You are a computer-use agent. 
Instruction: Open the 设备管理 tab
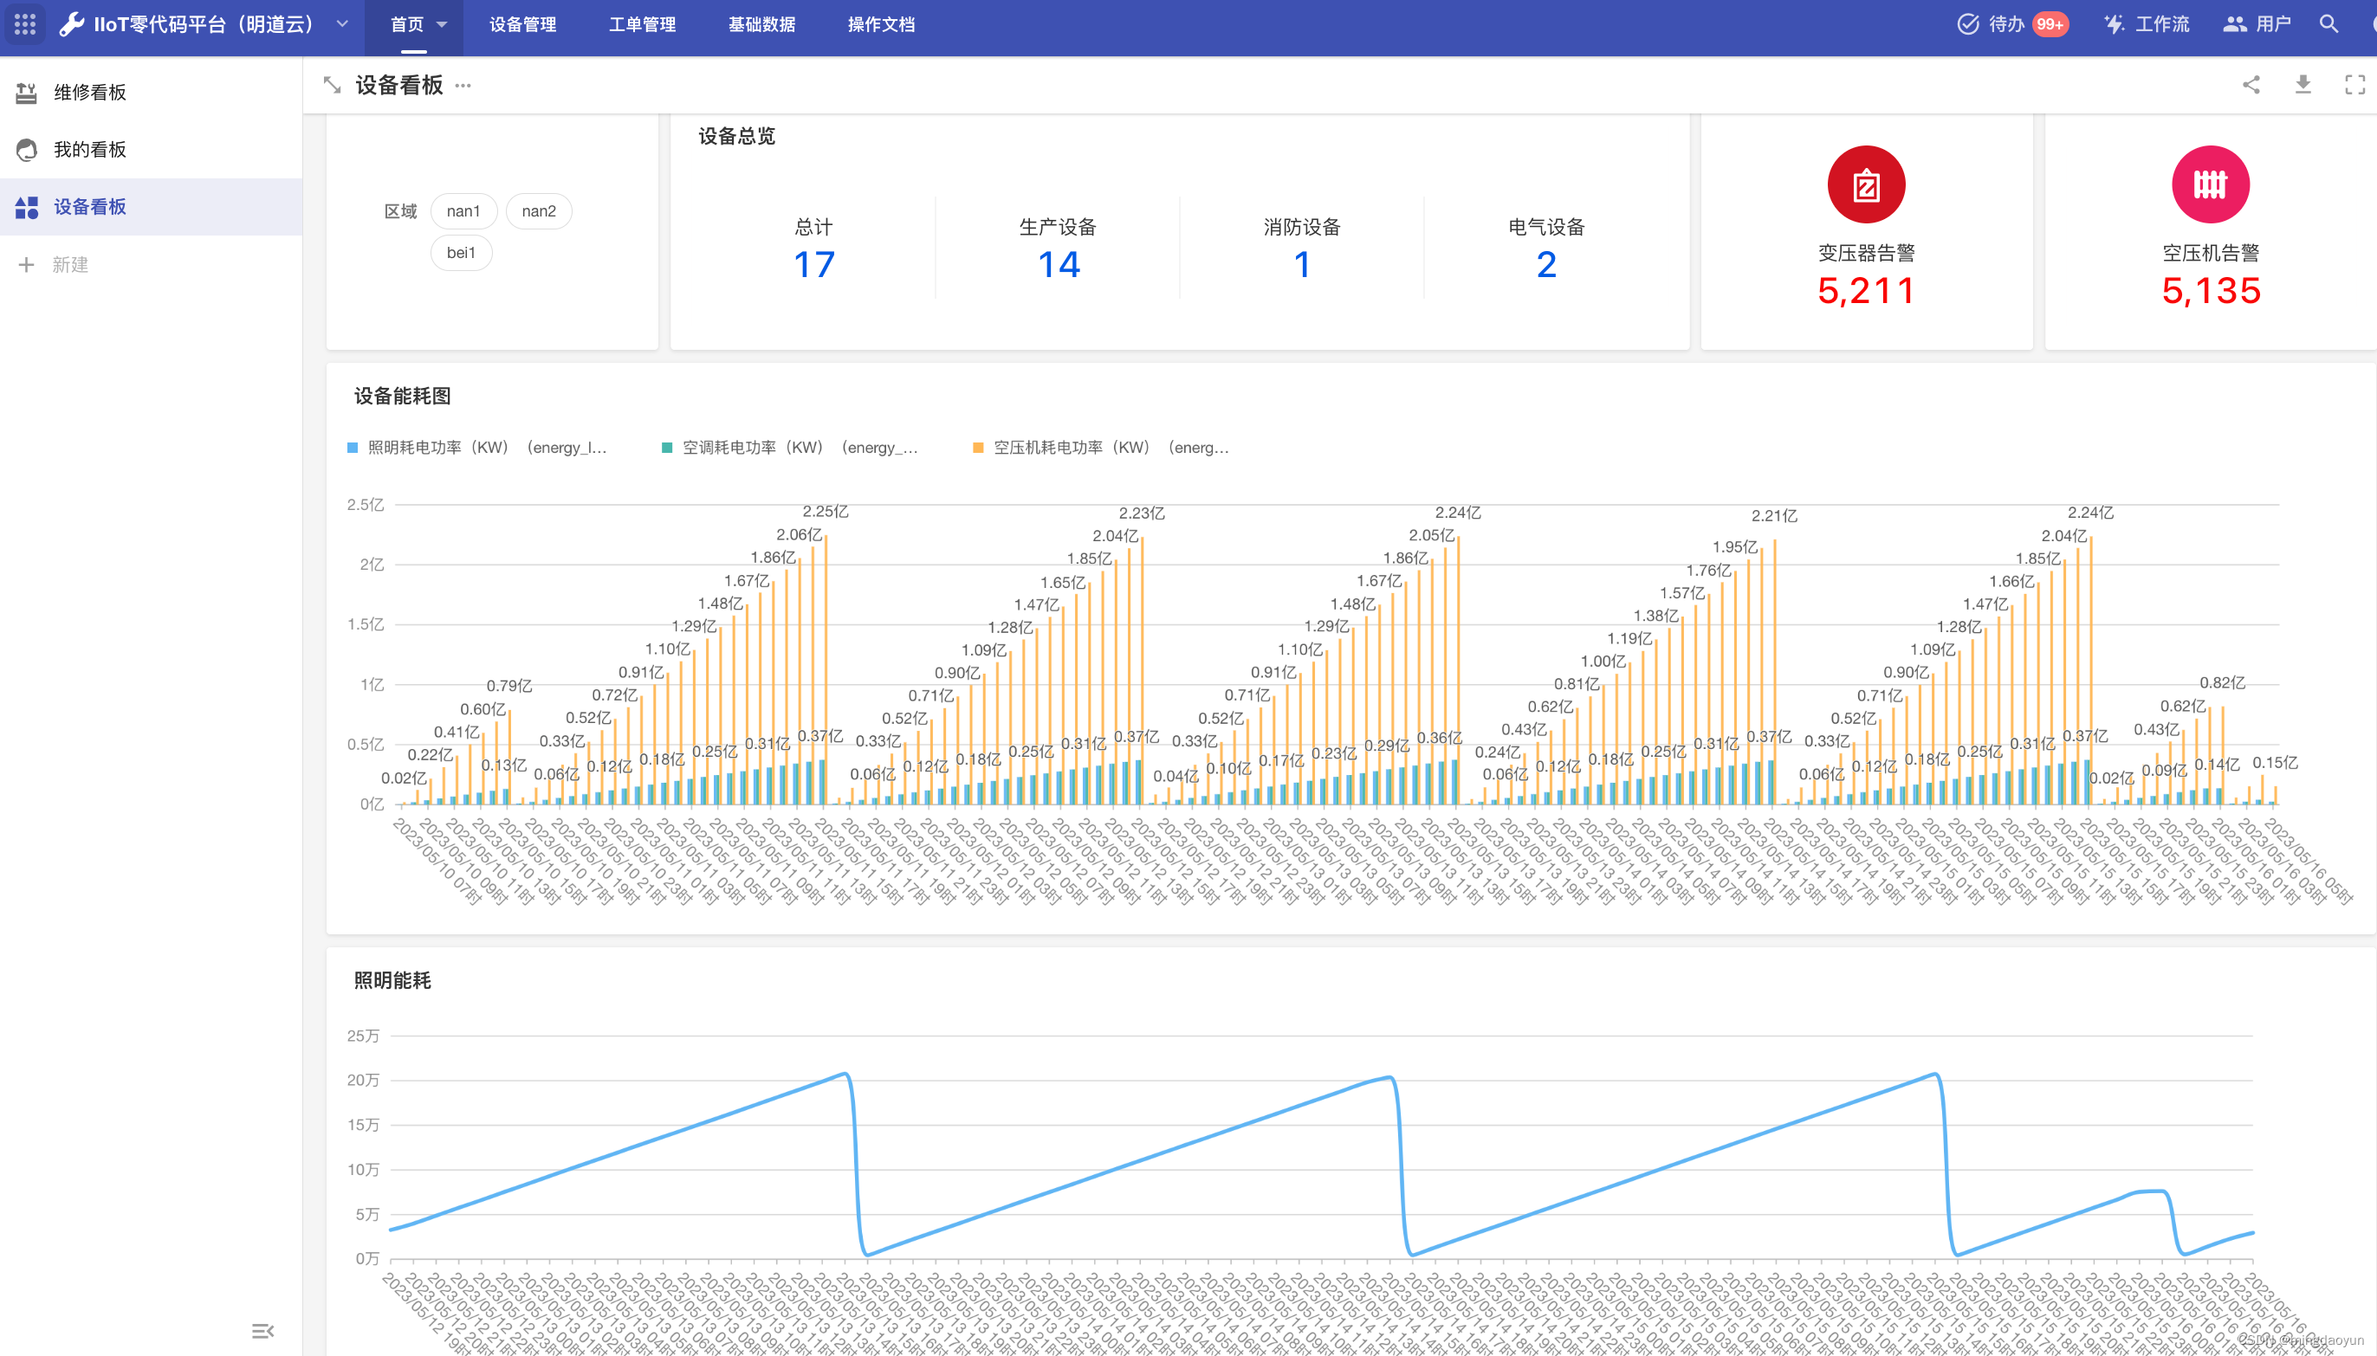coord(522,25)
